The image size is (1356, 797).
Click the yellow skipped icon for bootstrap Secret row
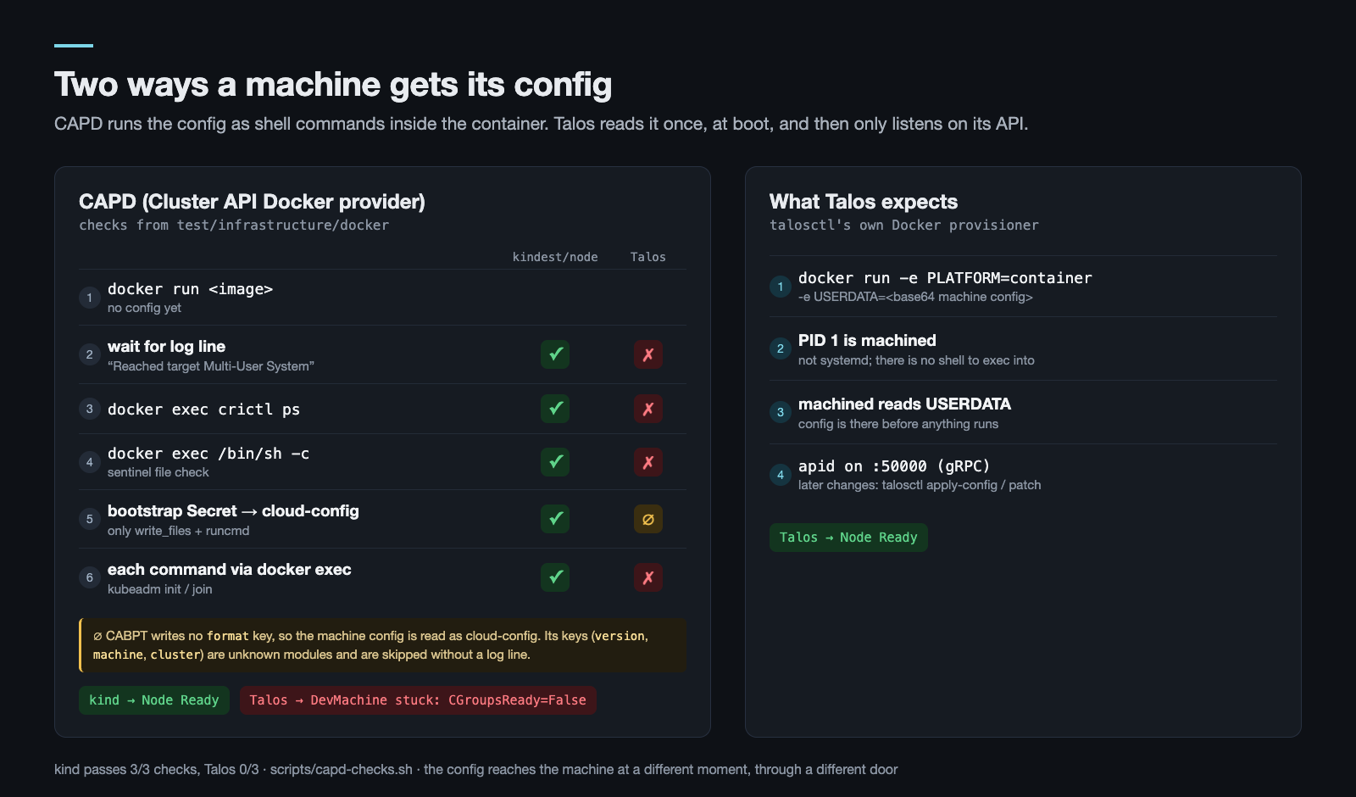coord(648,519)
